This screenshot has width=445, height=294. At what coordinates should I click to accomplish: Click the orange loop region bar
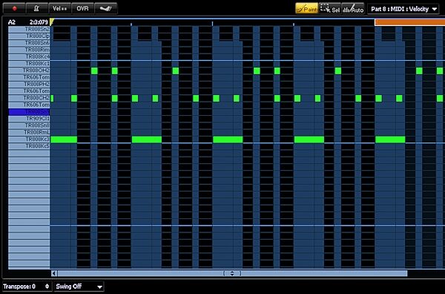click(x=409, y=22)
